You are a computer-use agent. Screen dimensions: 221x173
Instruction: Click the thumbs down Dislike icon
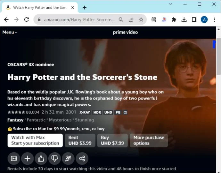pos(54,159)
